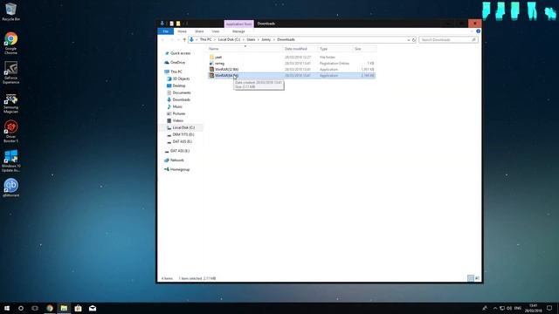Open Homegroup in navigation pane
The height and width of the screenshot is (314, 559).
coord(180,169)
